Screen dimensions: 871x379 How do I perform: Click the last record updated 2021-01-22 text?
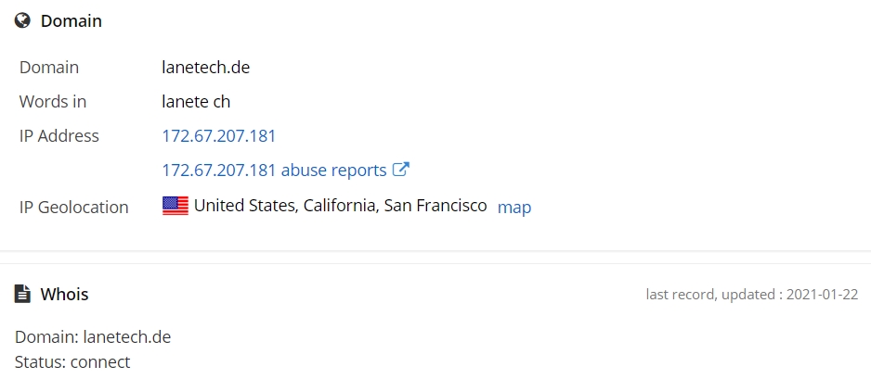click(x=751, y=295)
